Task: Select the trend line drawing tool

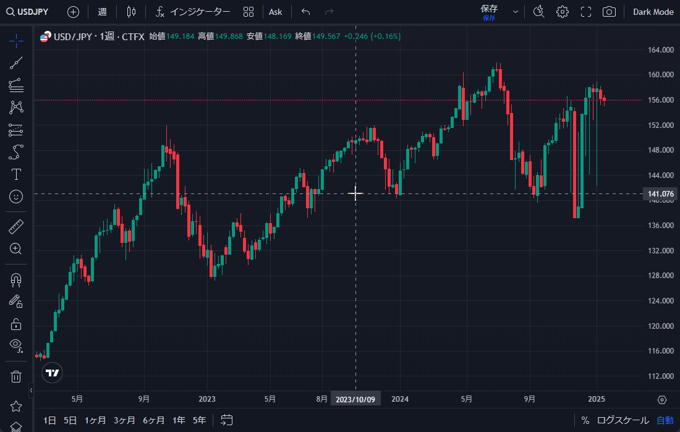Action: tap(16, 62)
